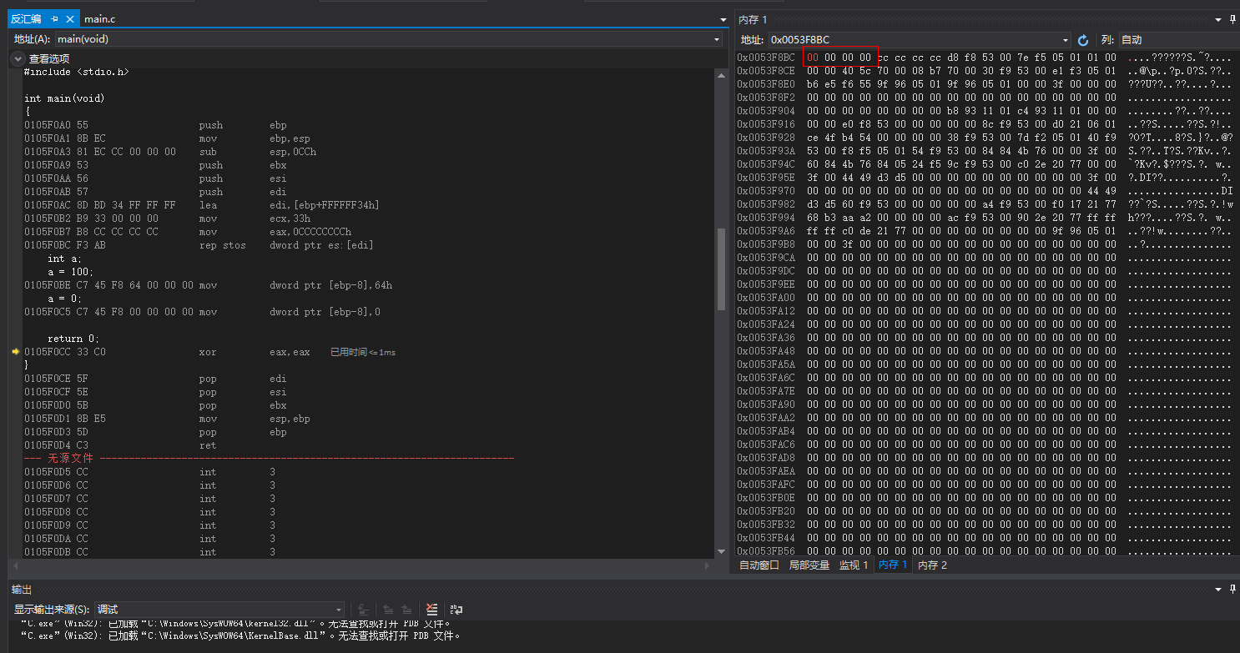
Task: Toggle word wrap in the output panel
Action: click(456, 610)
